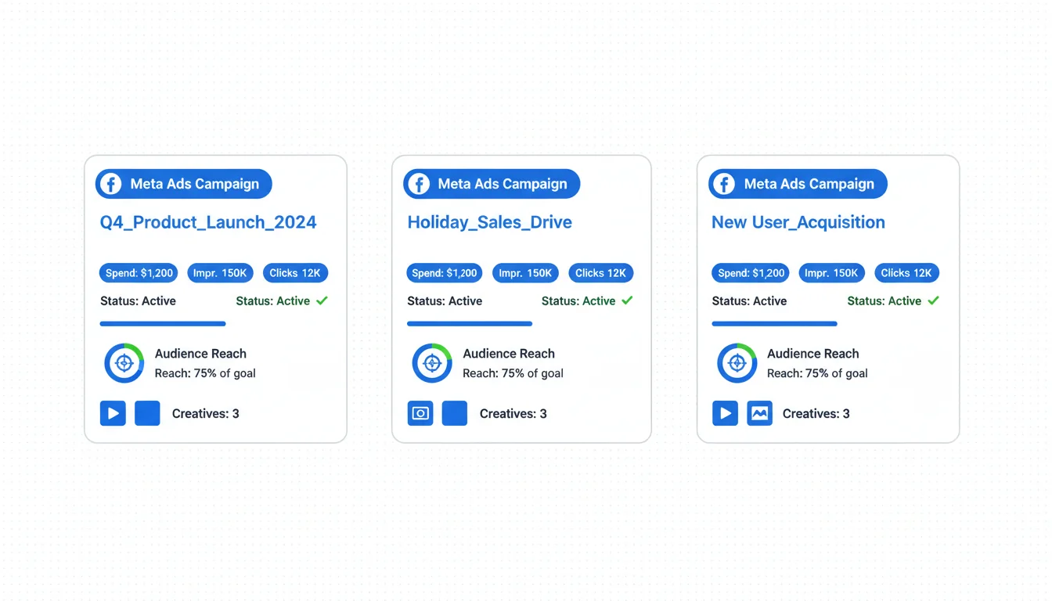This screenshot has height=601, width=1052.
Task: Click Impr. 150K pill on Holiday_Sales_Drive
Action: coord(525,273)
